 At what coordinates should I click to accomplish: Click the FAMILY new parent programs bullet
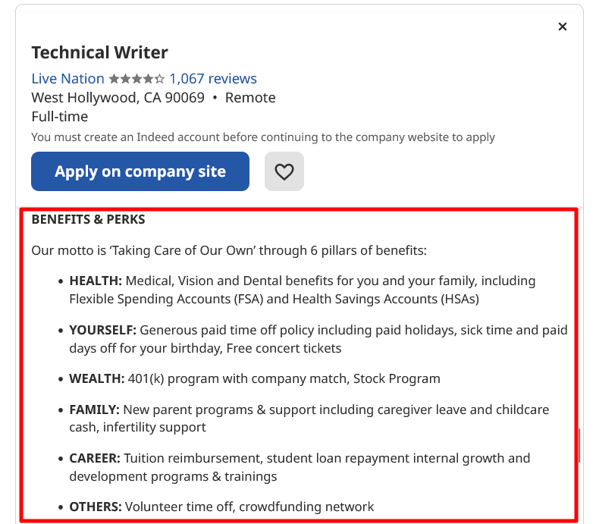coord(309,418)
